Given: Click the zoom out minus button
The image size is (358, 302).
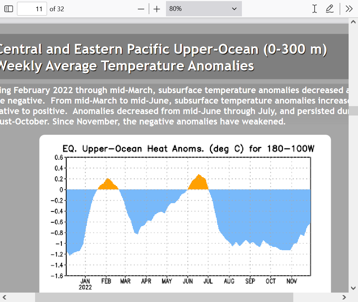Looking at the screenshot, I should click(141, 9).
